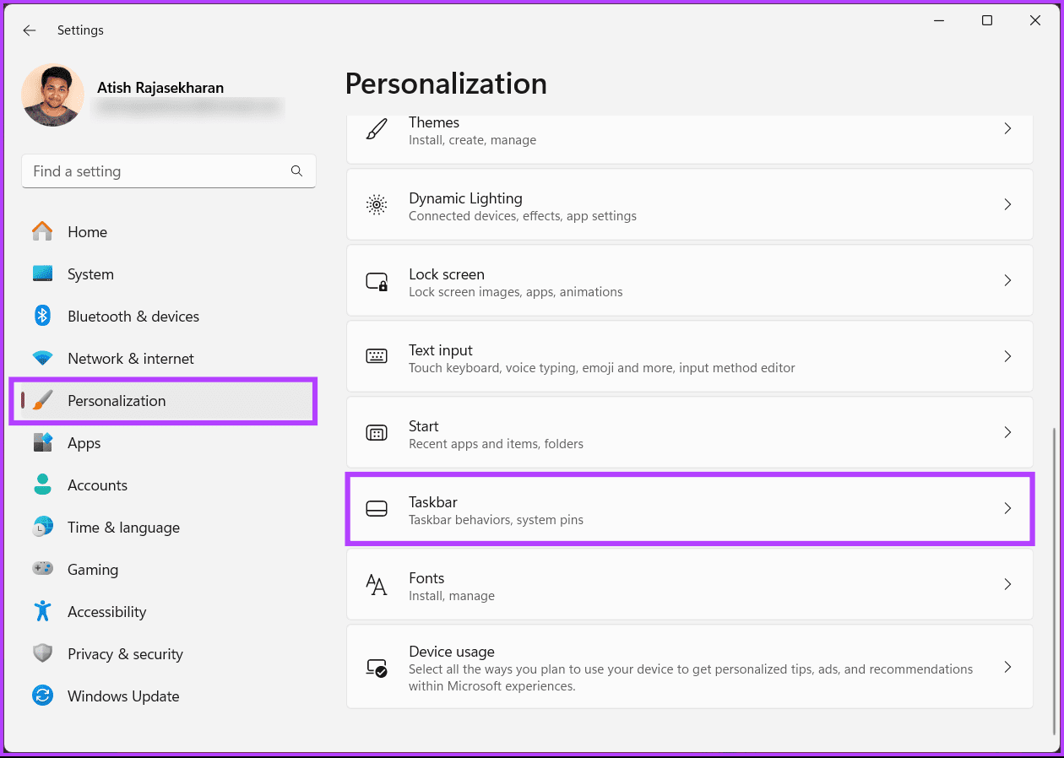Click the magnifier icon in the search box
Screen dimensions: 1064x758
point(296,171)
